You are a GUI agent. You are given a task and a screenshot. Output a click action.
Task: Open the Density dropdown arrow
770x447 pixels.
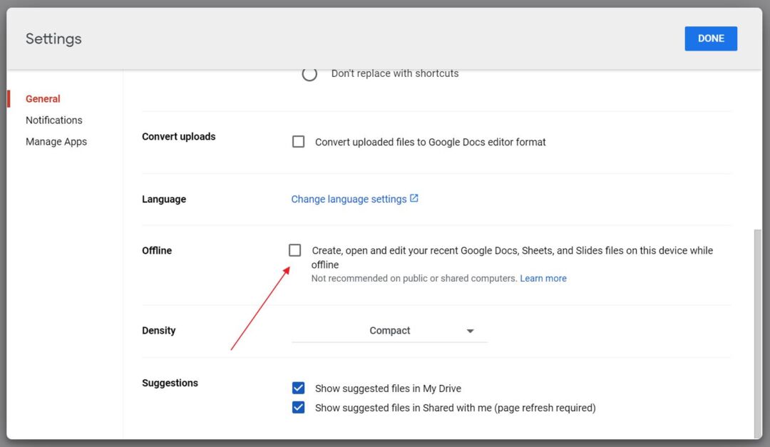coord(471,330)
